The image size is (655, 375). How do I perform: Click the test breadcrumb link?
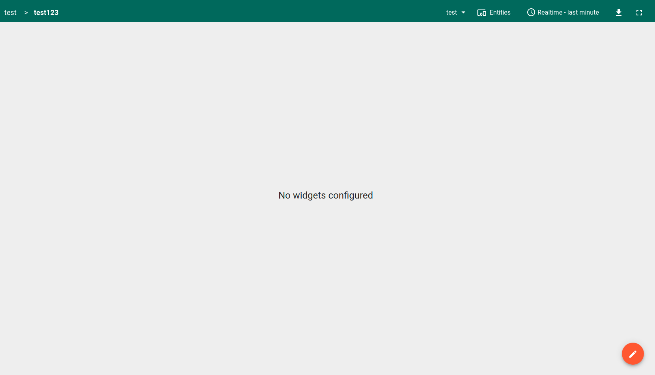click(x=10, y=12)
